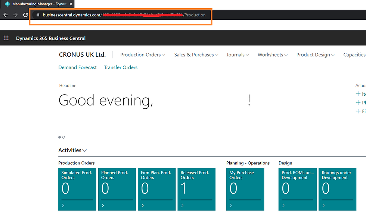The image size is (366, 215).
Task: Click the address bar lock icon
Action: coord(37,15)
